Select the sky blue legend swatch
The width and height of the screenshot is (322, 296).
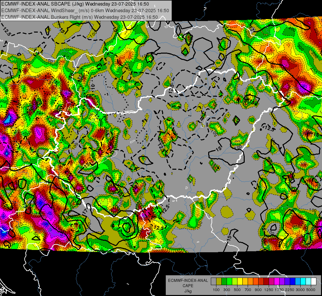pos(298,281)
